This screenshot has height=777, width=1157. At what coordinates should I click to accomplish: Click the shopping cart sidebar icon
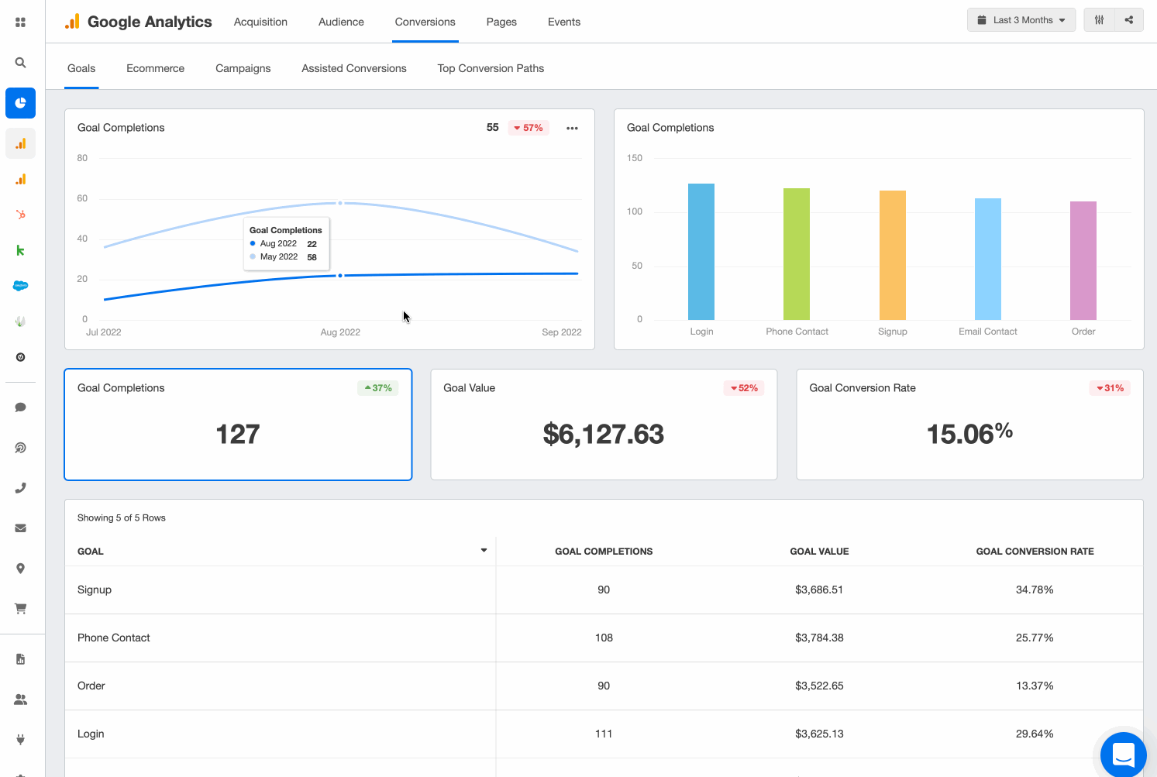click(x=21, y=609)
